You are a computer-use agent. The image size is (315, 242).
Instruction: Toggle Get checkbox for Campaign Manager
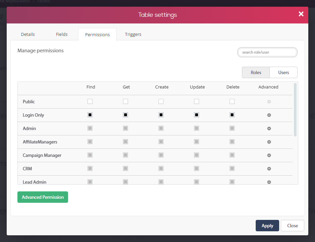pyautogui.click(x=126, y=155)
